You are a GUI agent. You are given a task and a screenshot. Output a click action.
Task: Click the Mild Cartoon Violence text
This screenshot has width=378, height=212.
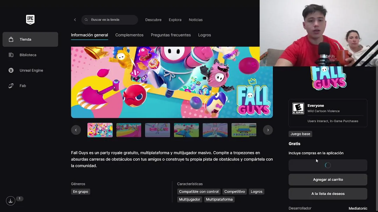323,111
